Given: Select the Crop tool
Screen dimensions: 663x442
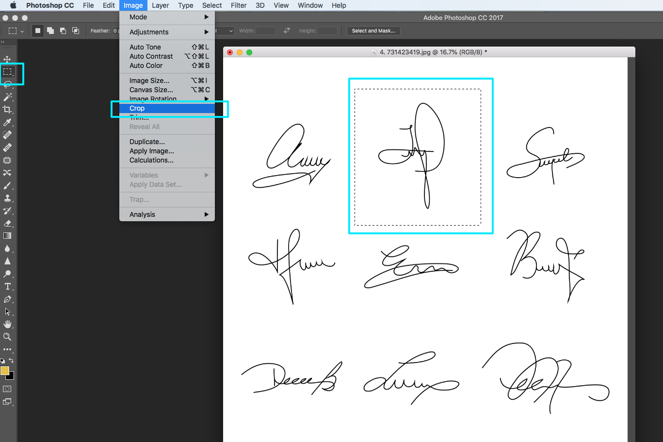Looking at the screenshot, I should [7, 109].
